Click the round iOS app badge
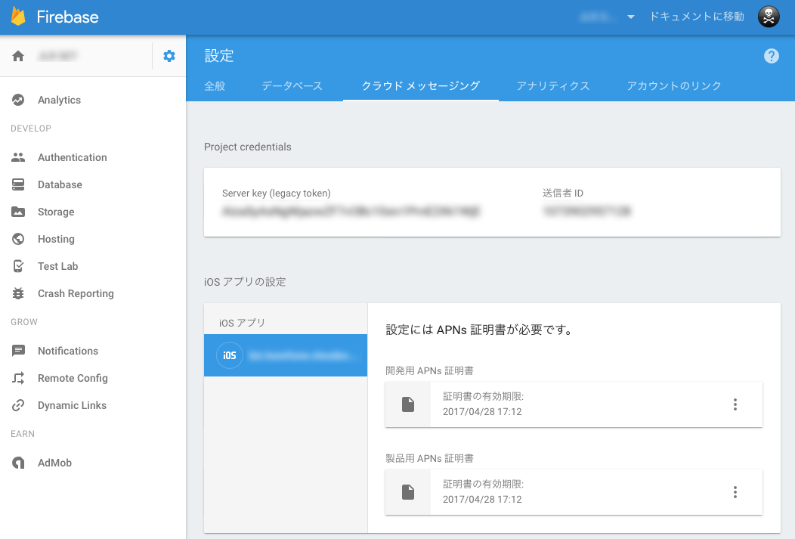Screen dimensions: 795x539 point(230,355)
